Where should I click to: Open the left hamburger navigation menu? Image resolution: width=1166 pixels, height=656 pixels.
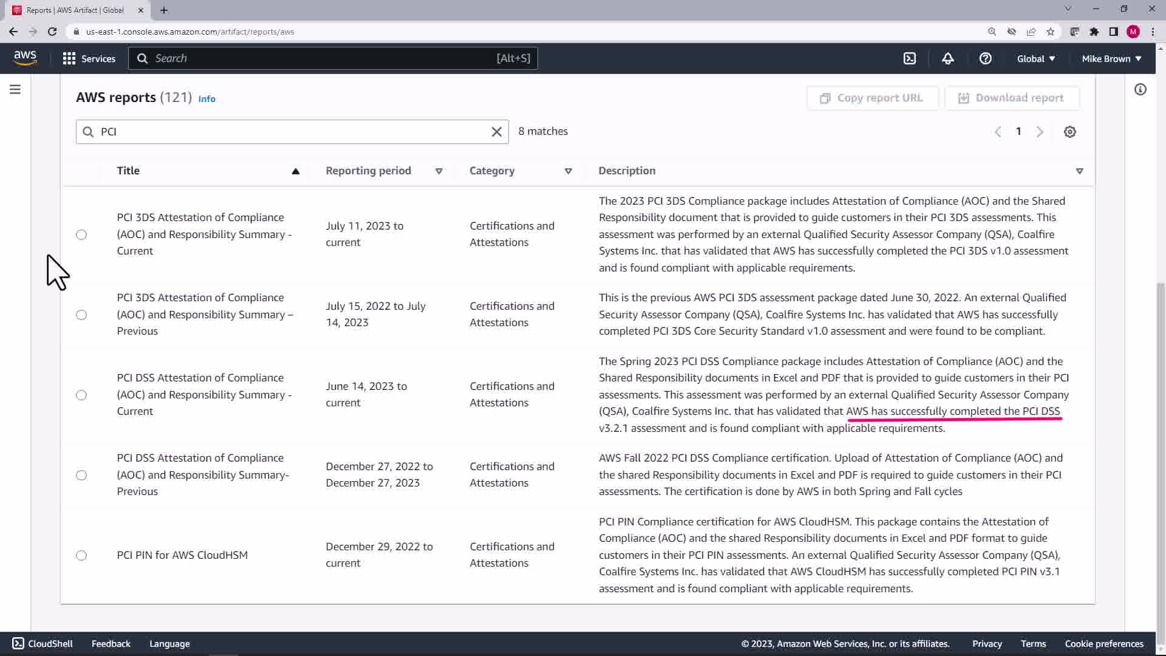[15, 90]
